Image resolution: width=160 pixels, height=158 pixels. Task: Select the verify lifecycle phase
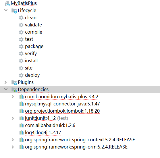pos(31,54)
